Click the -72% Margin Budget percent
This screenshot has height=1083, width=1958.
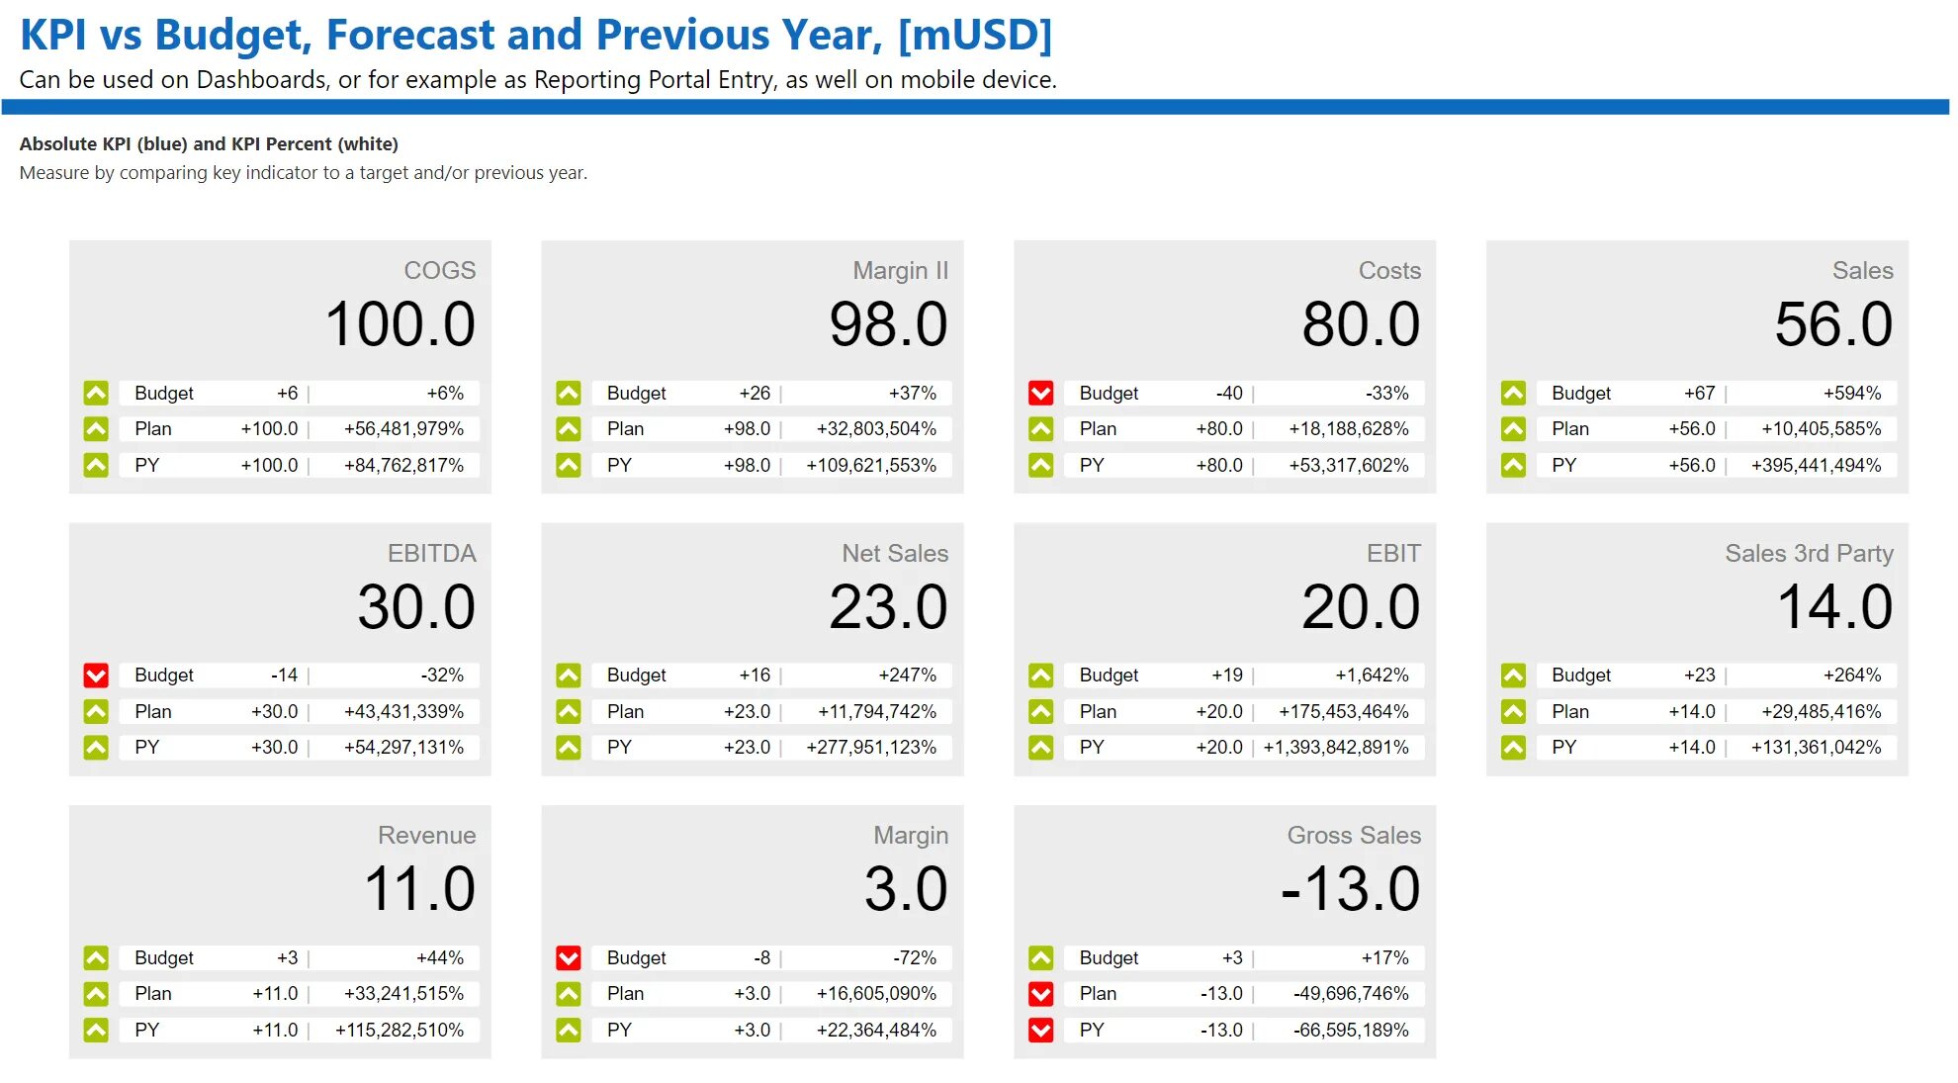point(915,957)
